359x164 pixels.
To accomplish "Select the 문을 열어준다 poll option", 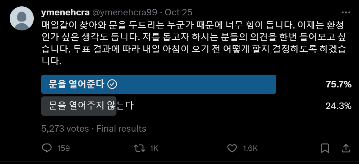I will [159, 84].
